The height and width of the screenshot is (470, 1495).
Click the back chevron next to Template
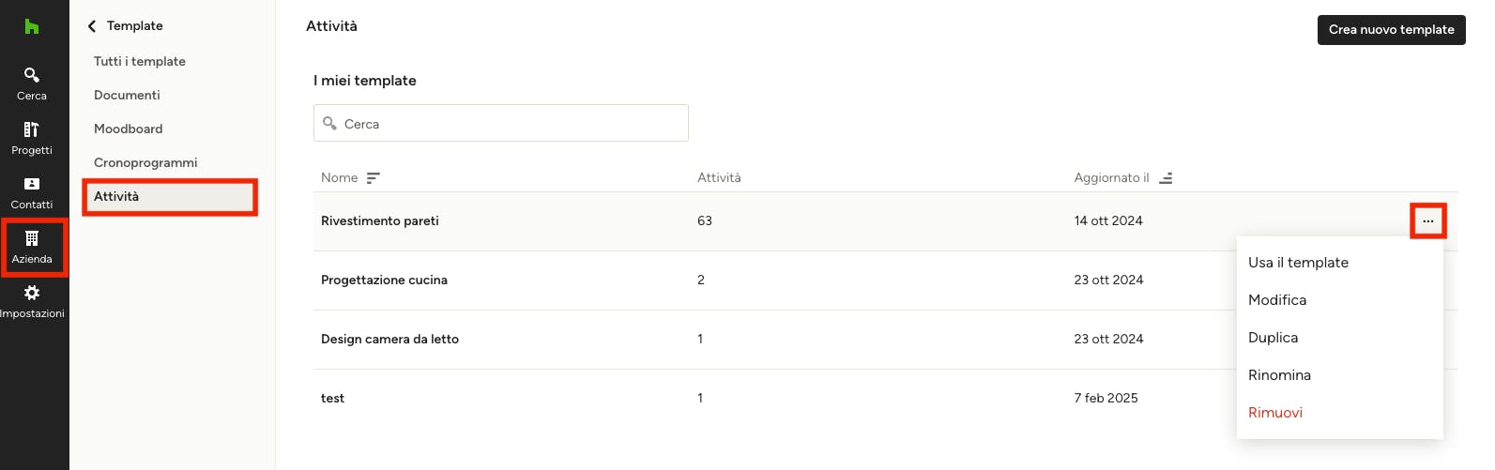pyautogui.click(x=92, y=26)
